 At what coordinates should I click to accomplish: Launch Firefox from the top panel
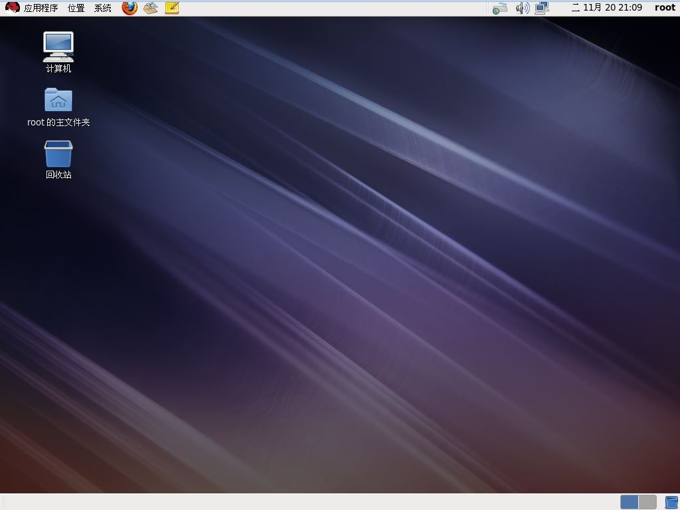point(129,8)
